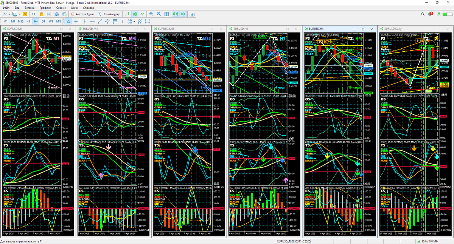Image resolution: width=454 pixels, height=244 pixels.
Task: Open the Справка menu
Action: [89, 8]
